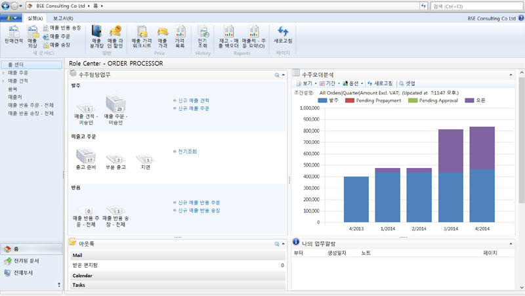
Task: Click the address bar refresh icon
Action: point(423,6)
